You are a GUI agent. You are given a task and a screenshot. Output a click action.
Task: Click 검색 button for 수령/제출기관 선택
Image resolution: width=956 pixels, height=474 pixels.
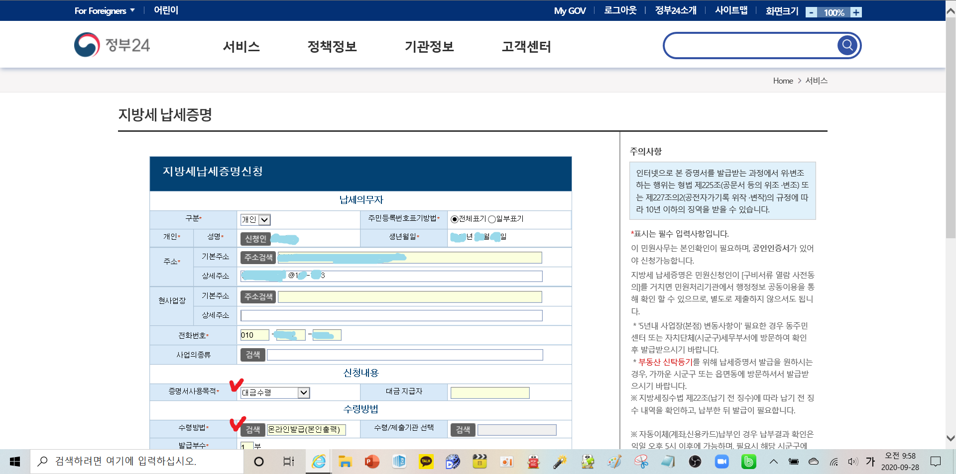click(x=463, y=429)
